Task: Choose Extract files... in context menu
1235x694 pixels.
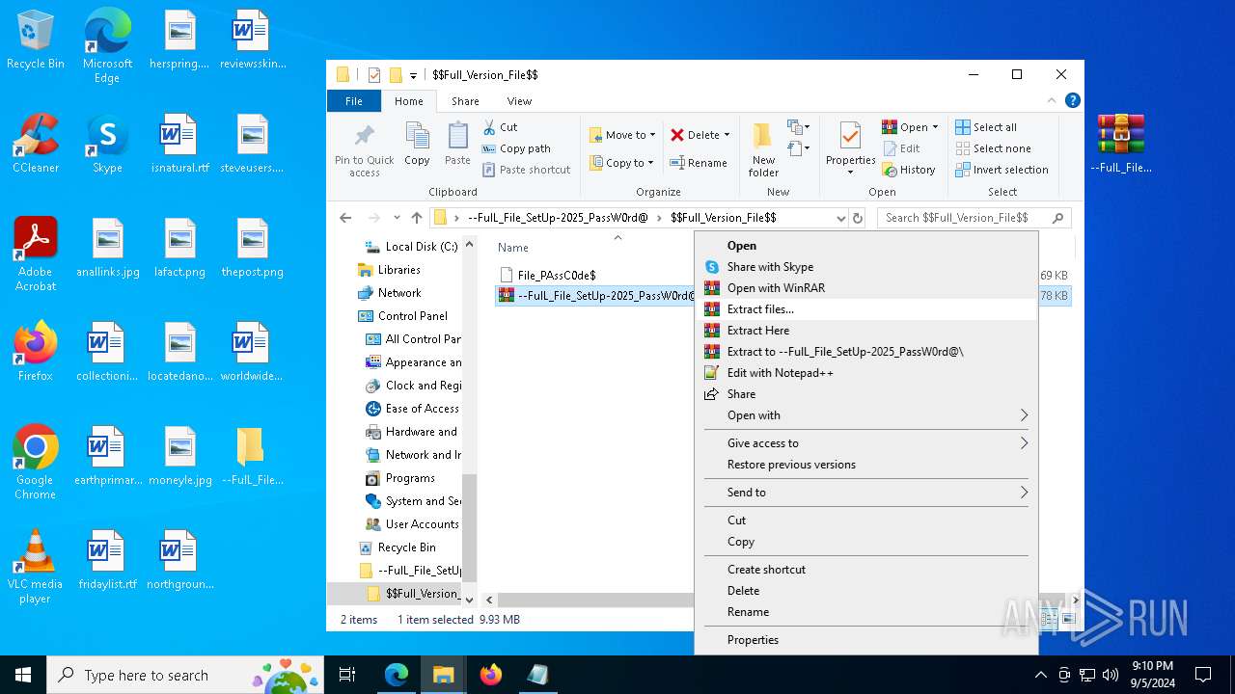Action: point(865,309)
